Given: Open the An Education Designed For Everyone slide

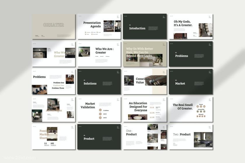Looking at the screenshot, I should (x=145, y=109).
